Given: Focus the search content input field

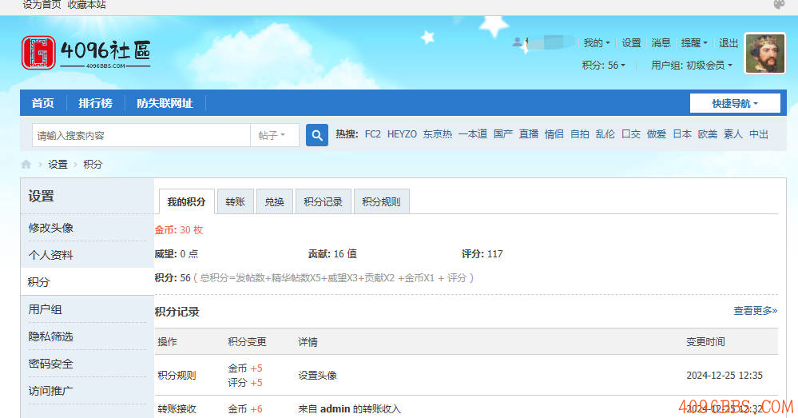Looking at the screenshot, I should (141, 135).
